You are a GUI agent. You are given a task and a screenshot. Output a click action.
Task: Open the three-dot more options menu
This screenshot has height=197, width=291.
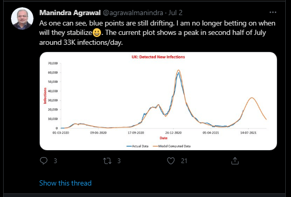pyautogui.click(x=273, y=13)
